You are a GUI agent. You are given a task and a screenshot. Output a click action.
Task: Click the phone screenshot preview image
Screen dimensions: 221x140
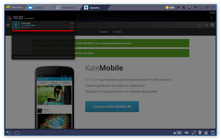(x=54, y=97)
